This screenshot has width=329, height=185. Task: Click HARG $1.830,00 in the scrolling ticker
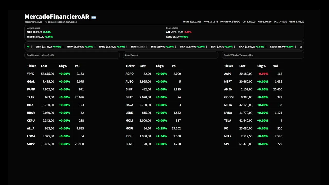click(112, 47)
